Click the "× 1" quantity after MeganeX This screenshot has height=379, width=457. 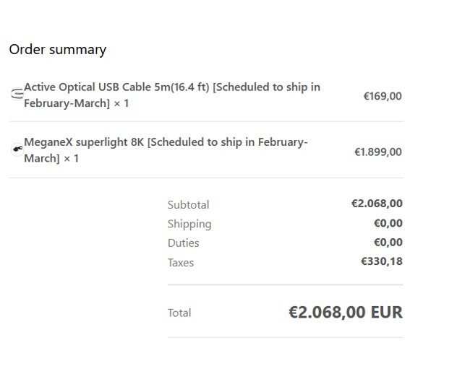point(71,159)
